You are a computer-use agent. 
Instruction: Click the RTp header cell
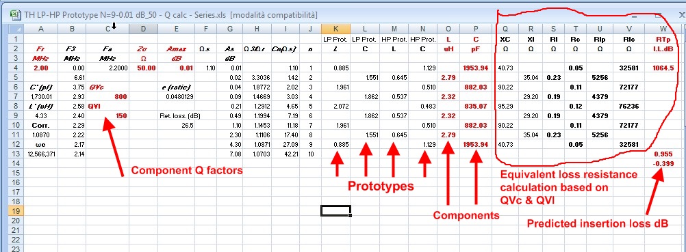663,40
